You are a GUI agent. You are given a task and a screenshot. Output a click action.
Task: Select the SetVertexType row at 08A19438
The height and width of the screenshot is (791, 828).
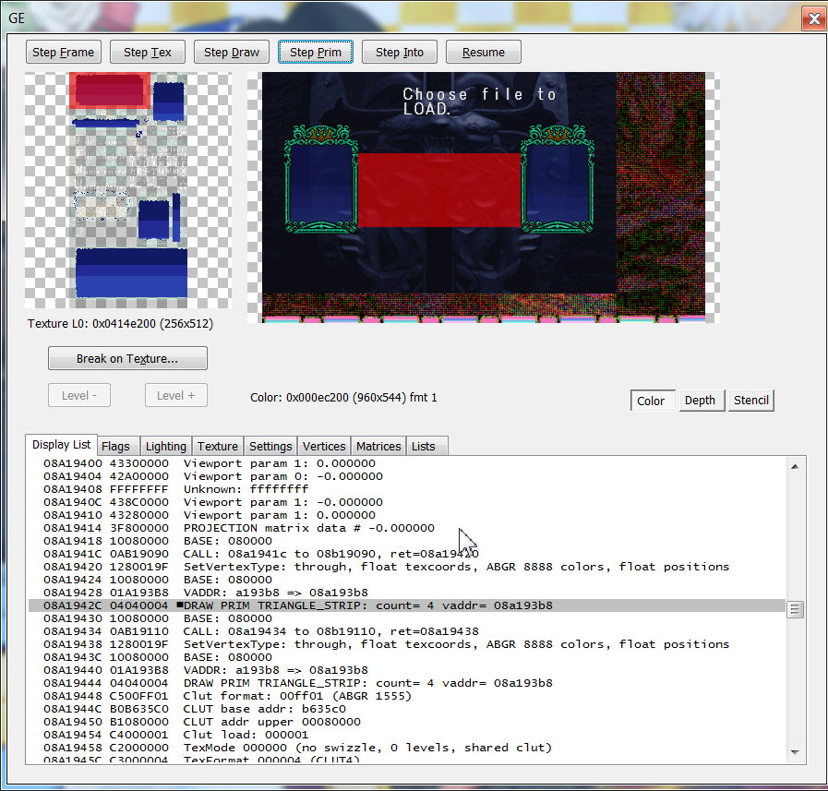(406, 644)
